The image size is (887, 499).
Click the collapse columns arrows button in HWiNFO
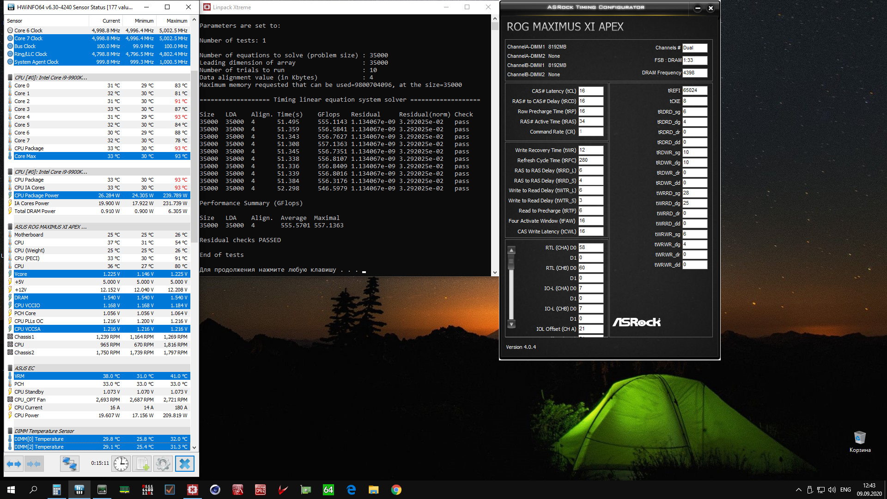(x=34, y=464)
